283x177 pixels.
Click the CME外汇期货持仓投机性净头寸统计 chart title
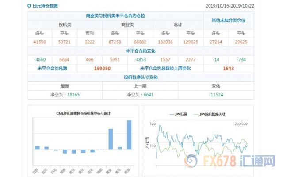point(84,113)
